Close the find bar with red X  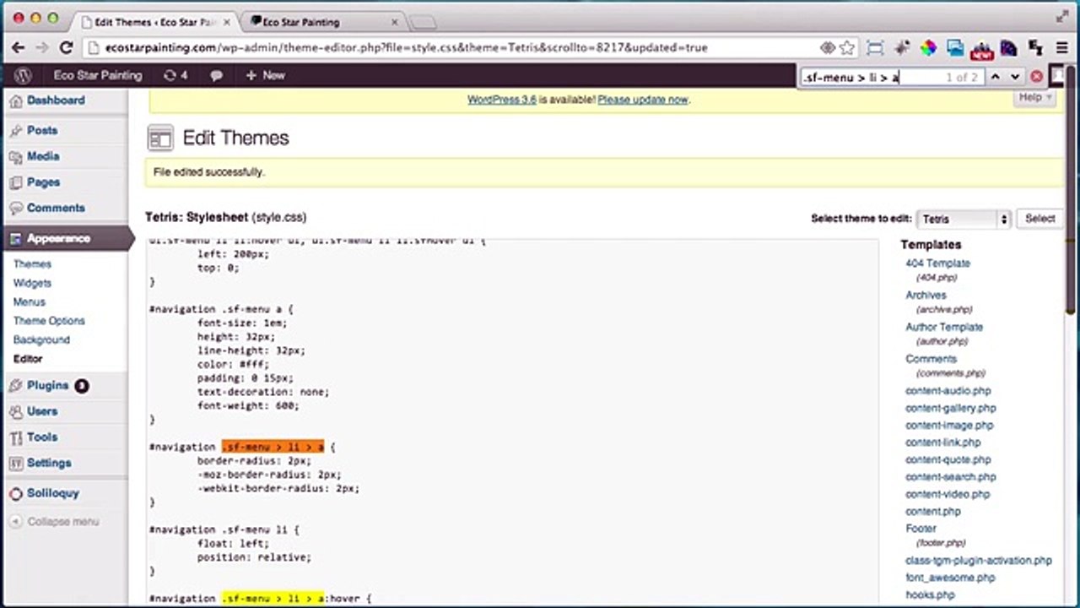tap(1037, 77)
